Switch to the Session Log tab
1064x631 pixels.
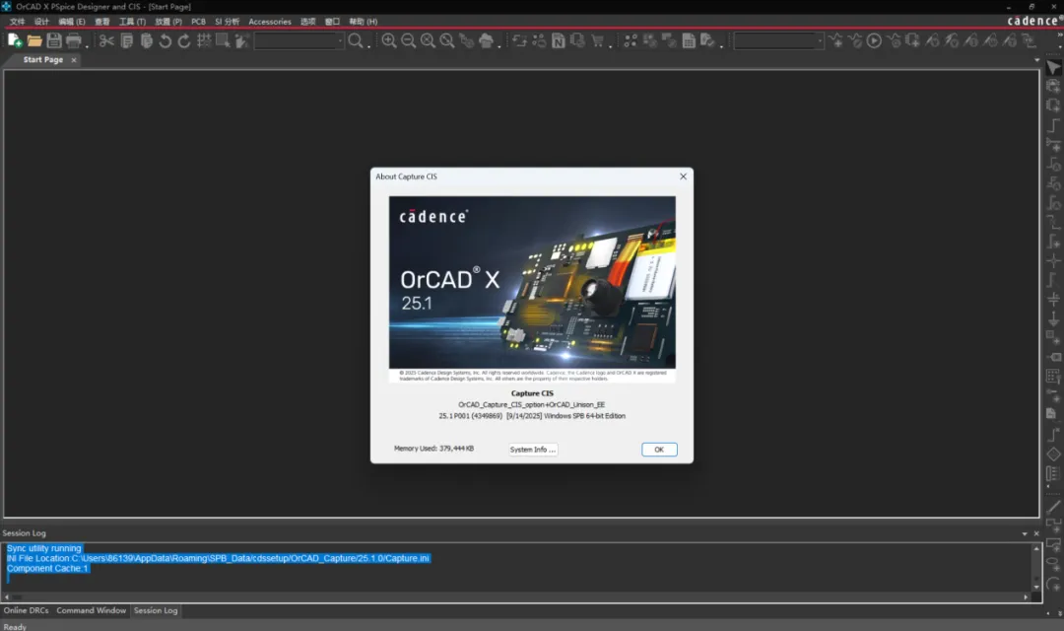(x=156, y=610)
